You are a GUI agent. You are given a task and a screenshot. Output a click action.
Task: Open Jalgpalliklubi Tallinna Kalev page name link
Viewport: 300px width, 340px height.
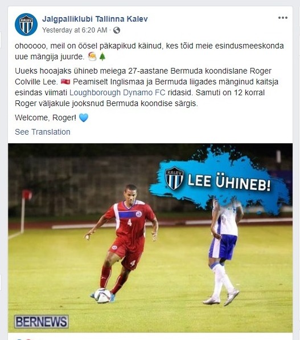click(95, 19)
